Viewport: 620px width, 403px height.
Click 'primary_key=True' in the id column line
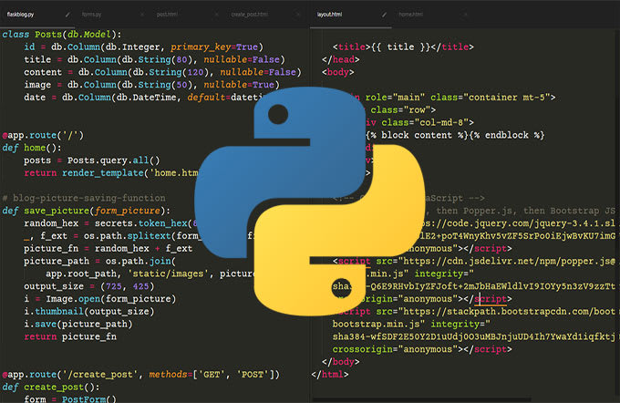coord(214,47)
